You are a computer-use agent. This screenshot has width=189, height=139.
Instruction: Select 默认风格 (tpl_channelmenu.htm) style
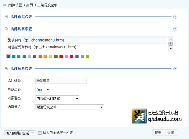tap(87, 40)
